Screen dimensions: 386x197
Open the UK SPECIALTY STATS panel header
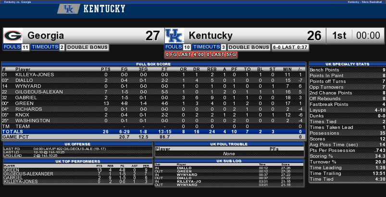point(347,64)
